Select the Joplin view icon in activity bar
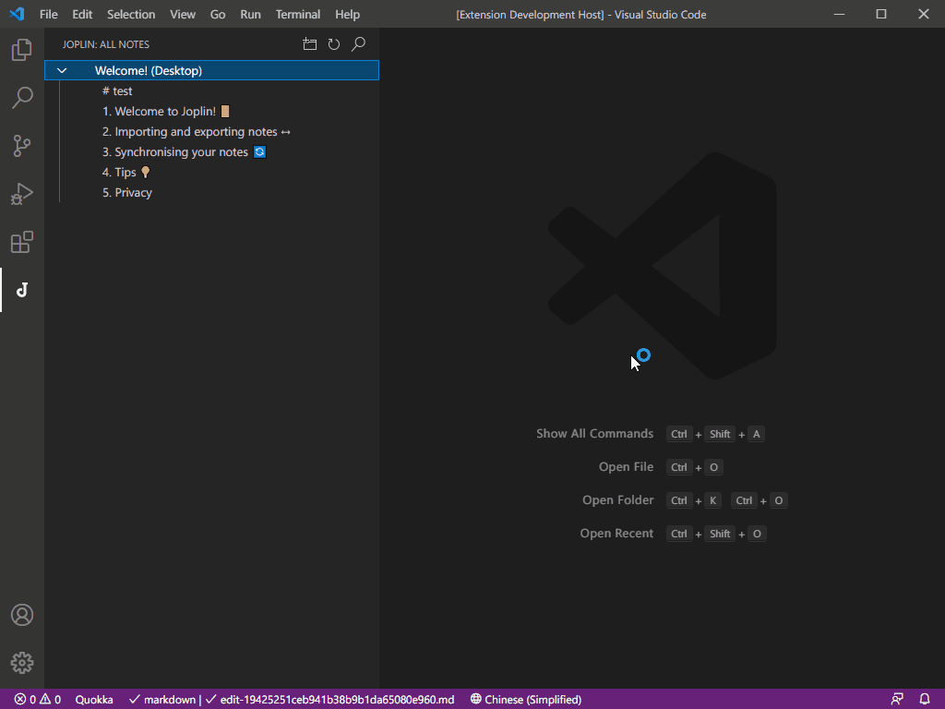Viewport: 945px width, 709px height. point(22,290)
